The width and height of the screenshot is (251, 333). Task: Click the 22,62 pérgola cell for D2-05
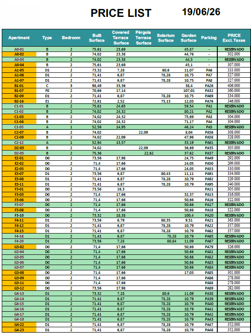149,153
